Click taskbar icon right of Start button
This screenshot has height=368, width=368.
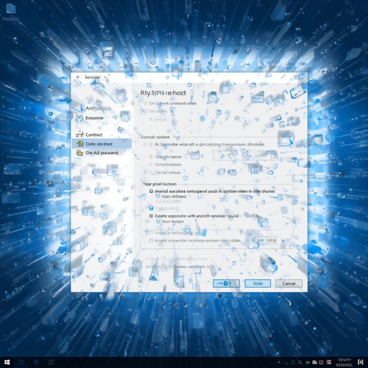pos(22,362)
